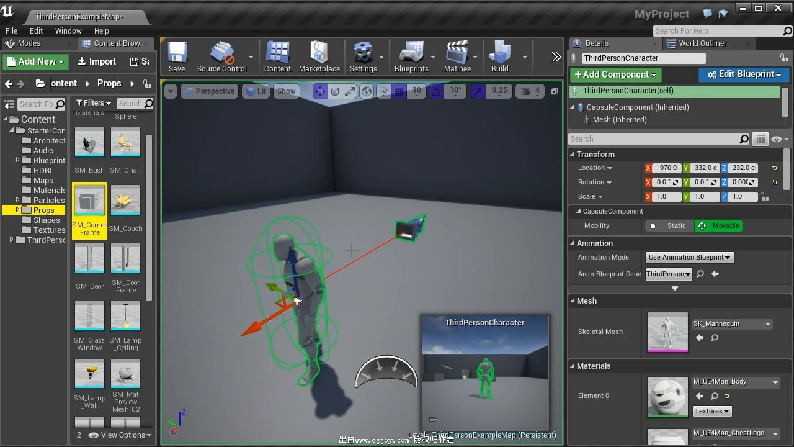
Task: Browse to Anim Blueprint with magnifier icon
Action: (700, 274)
